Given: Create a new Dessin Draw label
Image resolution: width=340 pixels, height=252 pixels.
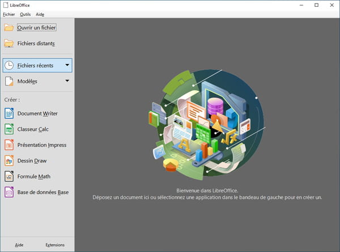Looking at the screenshot, I should [32, 161].
